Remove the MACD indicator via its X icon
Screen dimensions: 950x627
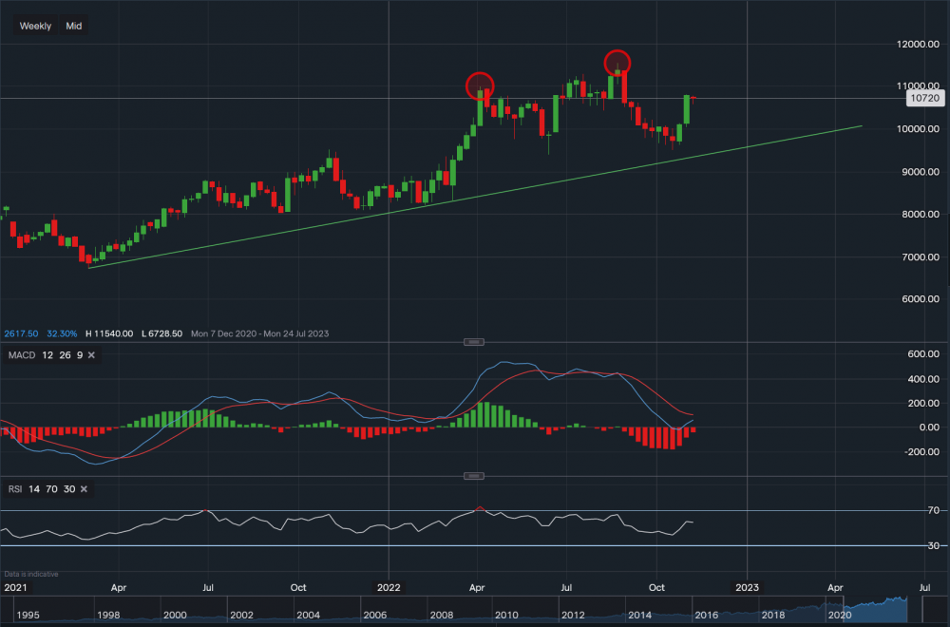coord(90,354)
